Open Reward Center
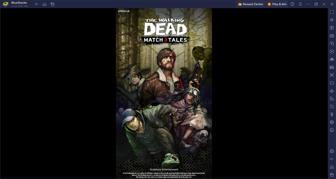This screenshot has height=179, width=336. [251, 4]
